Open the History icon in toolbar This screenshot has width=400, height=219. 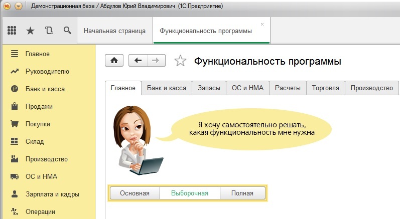[x=49, y=31]
